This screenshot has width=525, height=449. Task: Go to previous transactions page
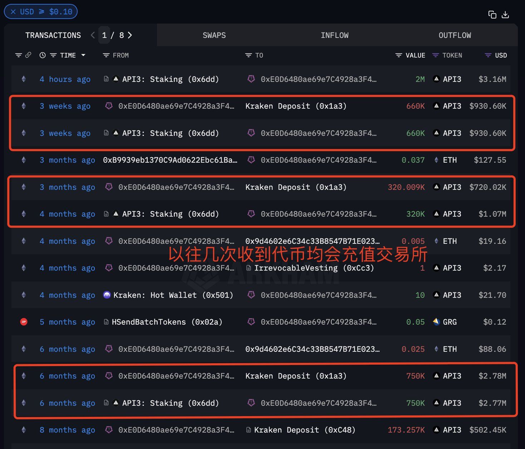(93, 35)
